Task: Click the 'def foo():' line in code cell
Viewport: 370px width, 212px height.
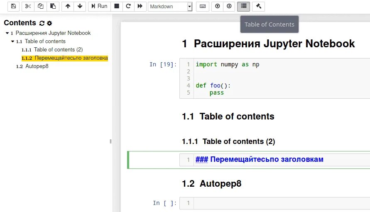Action: [x=213, y=85]
